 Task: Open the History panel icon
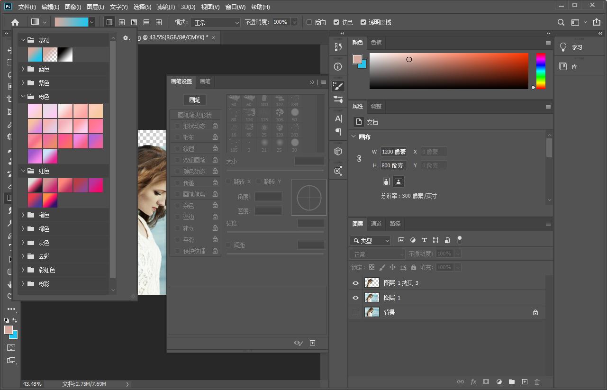(338, 47)
